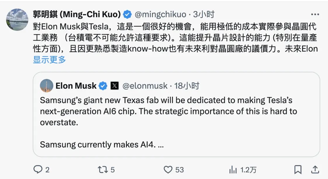Screen dimensions: 328x179
Task: Open view analytics bar chart icon
Action: coord(233,170)
